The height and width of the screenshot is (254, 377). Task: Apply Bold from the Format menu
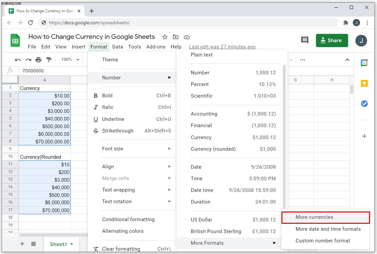coord(132,96)
